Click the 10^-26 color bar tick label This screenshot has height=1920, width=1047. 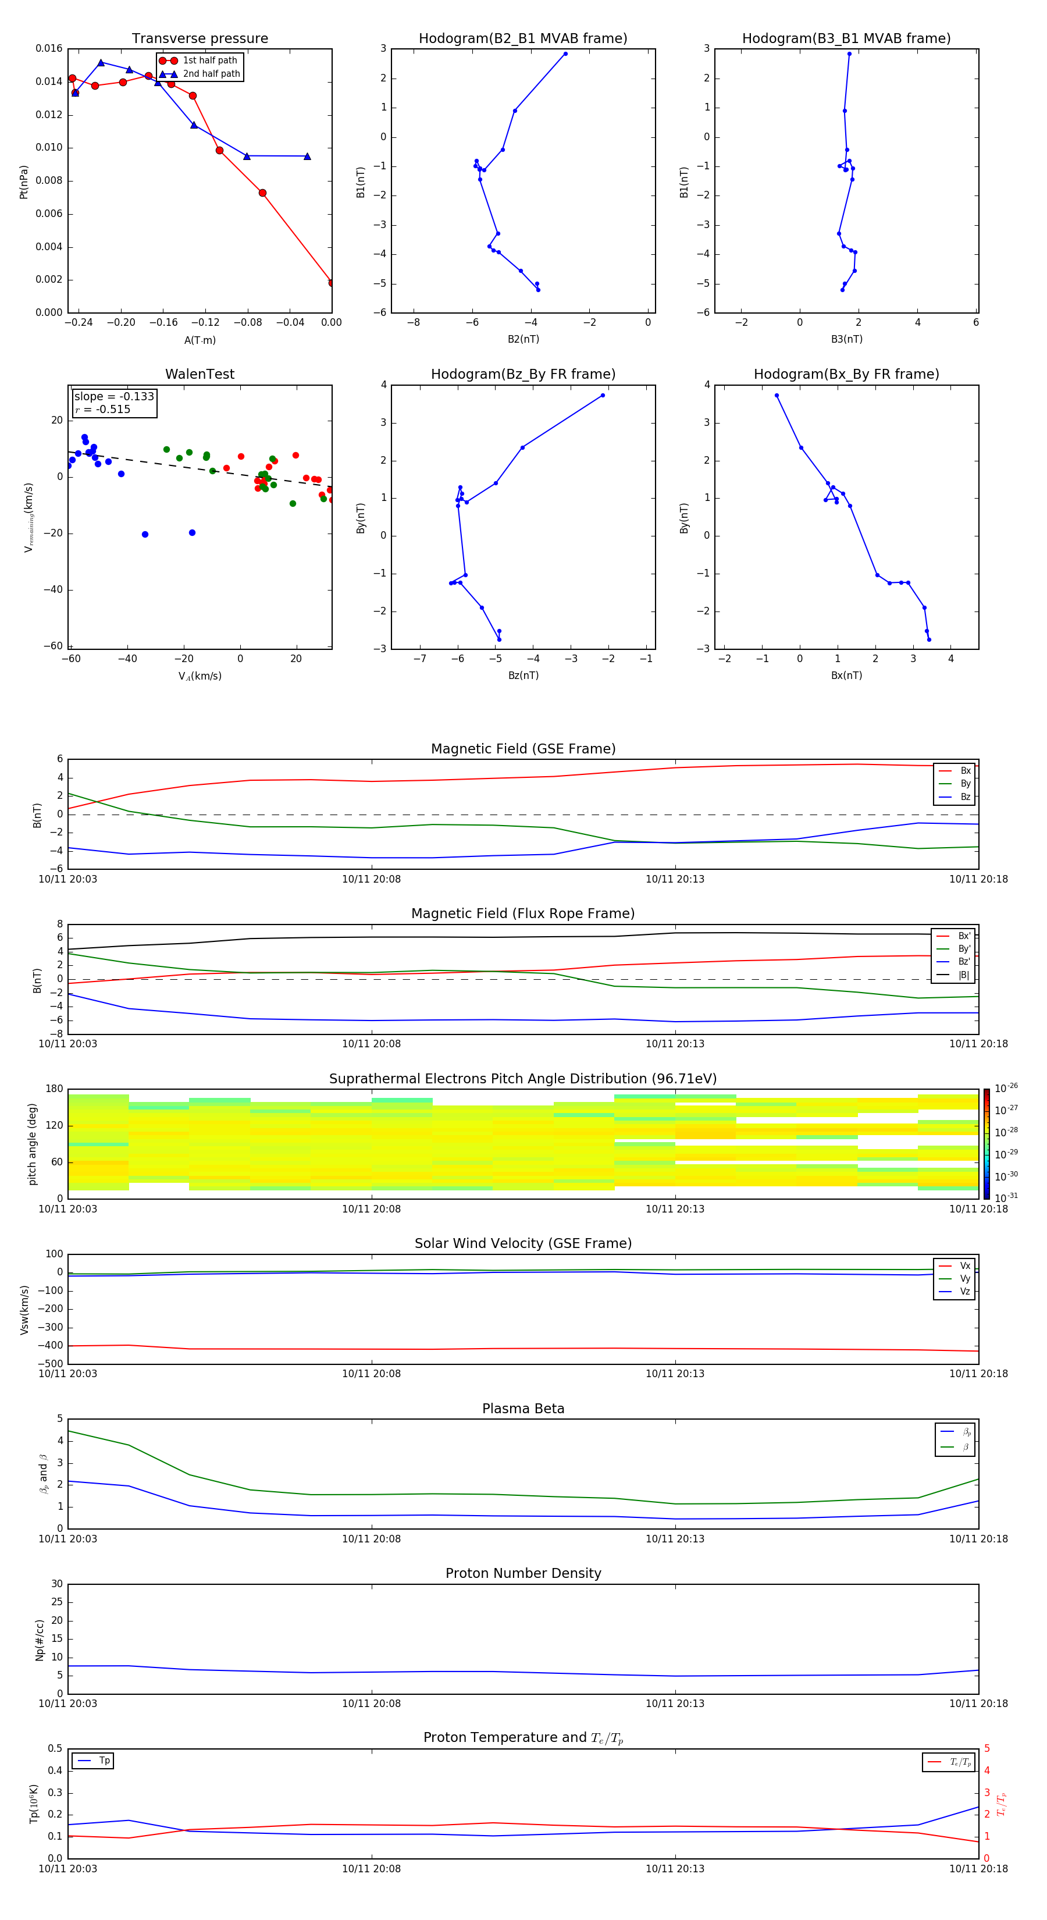(x=1006, y=1087)
